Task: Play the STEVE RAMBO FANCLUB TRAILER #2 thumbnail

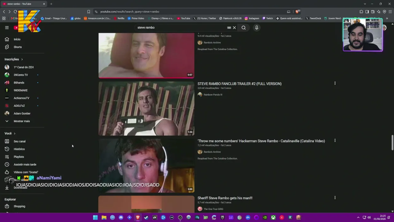Action: pos(146,109)
